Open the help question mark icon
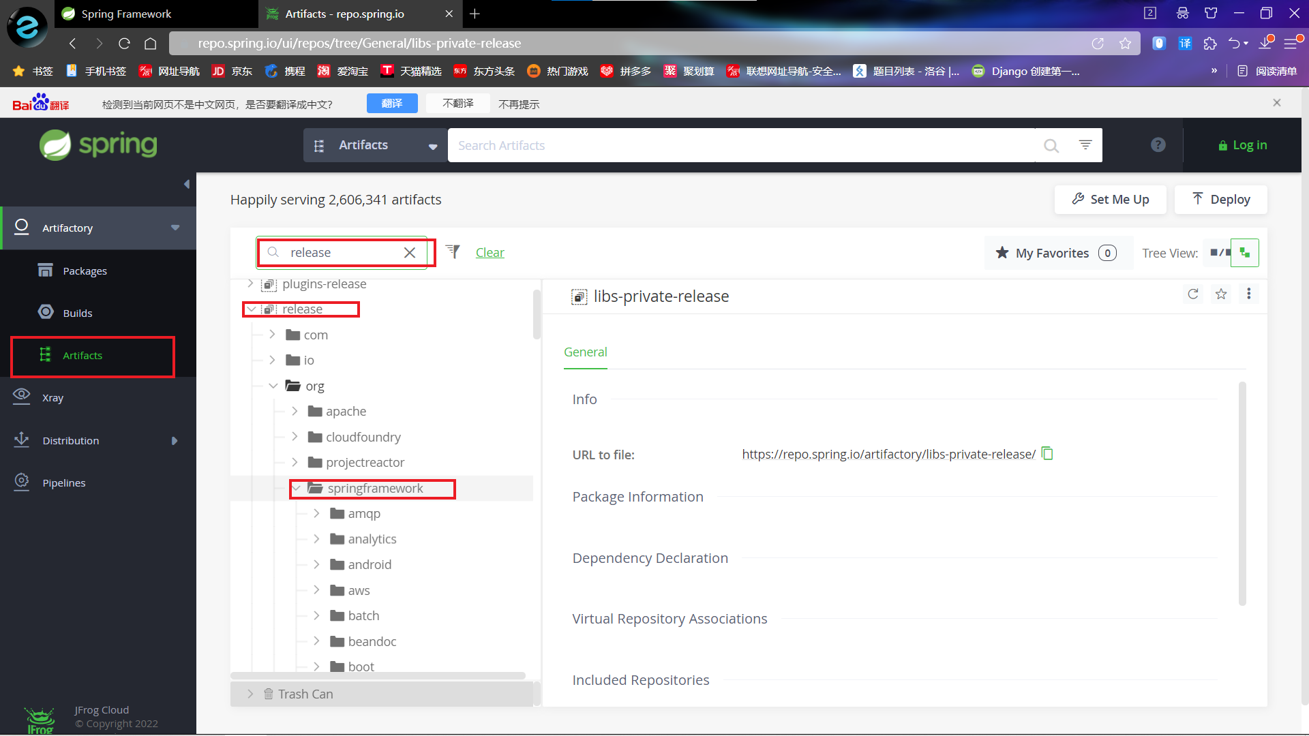Viewport: 1309px width, 736px height. click(1158, 145)
